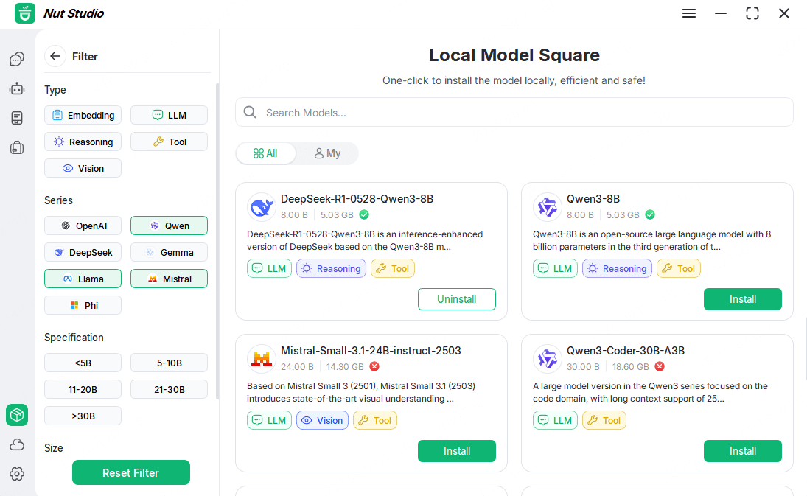Click the Qwen3-8B model logo
This screenshot has height=496, width=807.
coord(547,207)
